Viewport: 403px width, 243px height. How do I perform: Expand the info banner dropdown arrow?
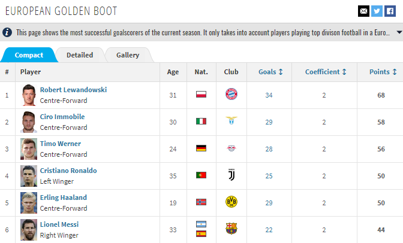pyautogui.click(x=399, y=32)
